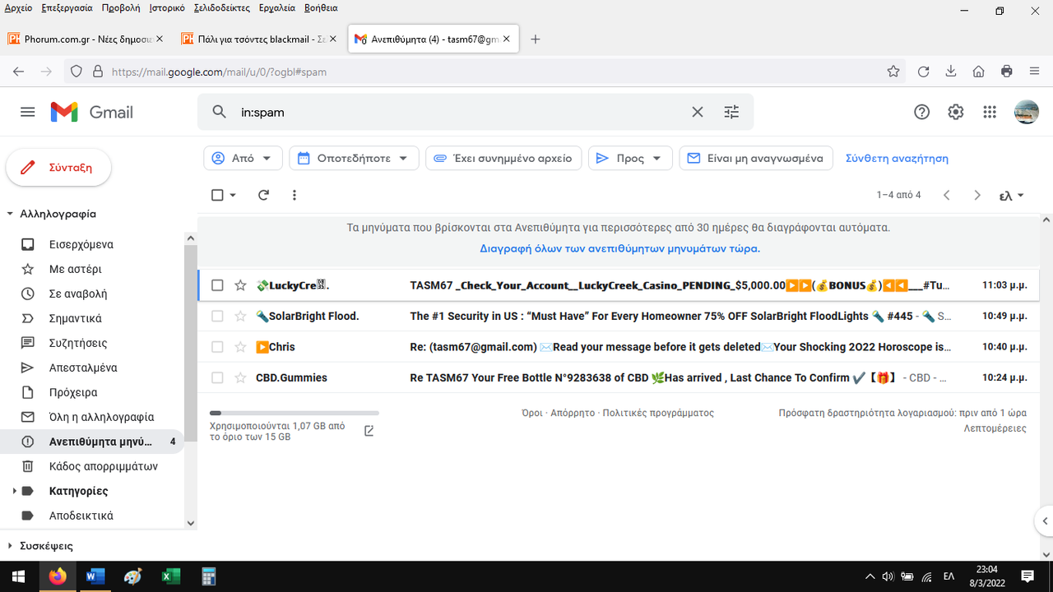Screen dimensions: 1053x592
Task: Open Firefox downloads panel
Action: coord(951,72)
